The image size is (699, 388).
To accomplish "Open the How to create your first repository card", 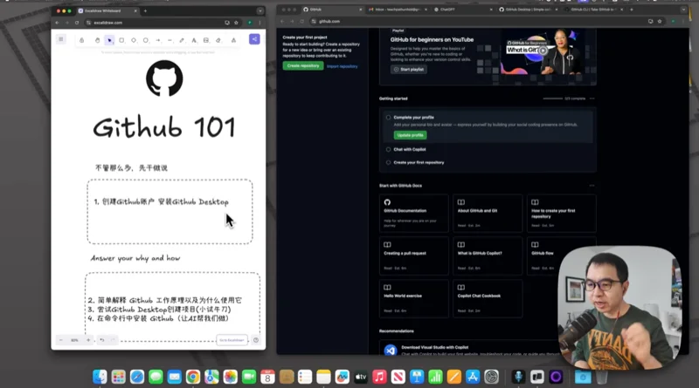I will click(561, 213).
